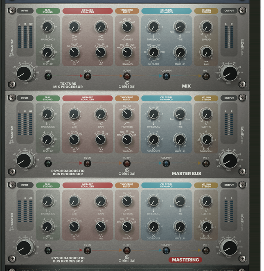Image resolution: width=264 pixels, height=271 pixels.
Task: Click kHz frequency knob on MIX unit
Action: pos(101,52)
